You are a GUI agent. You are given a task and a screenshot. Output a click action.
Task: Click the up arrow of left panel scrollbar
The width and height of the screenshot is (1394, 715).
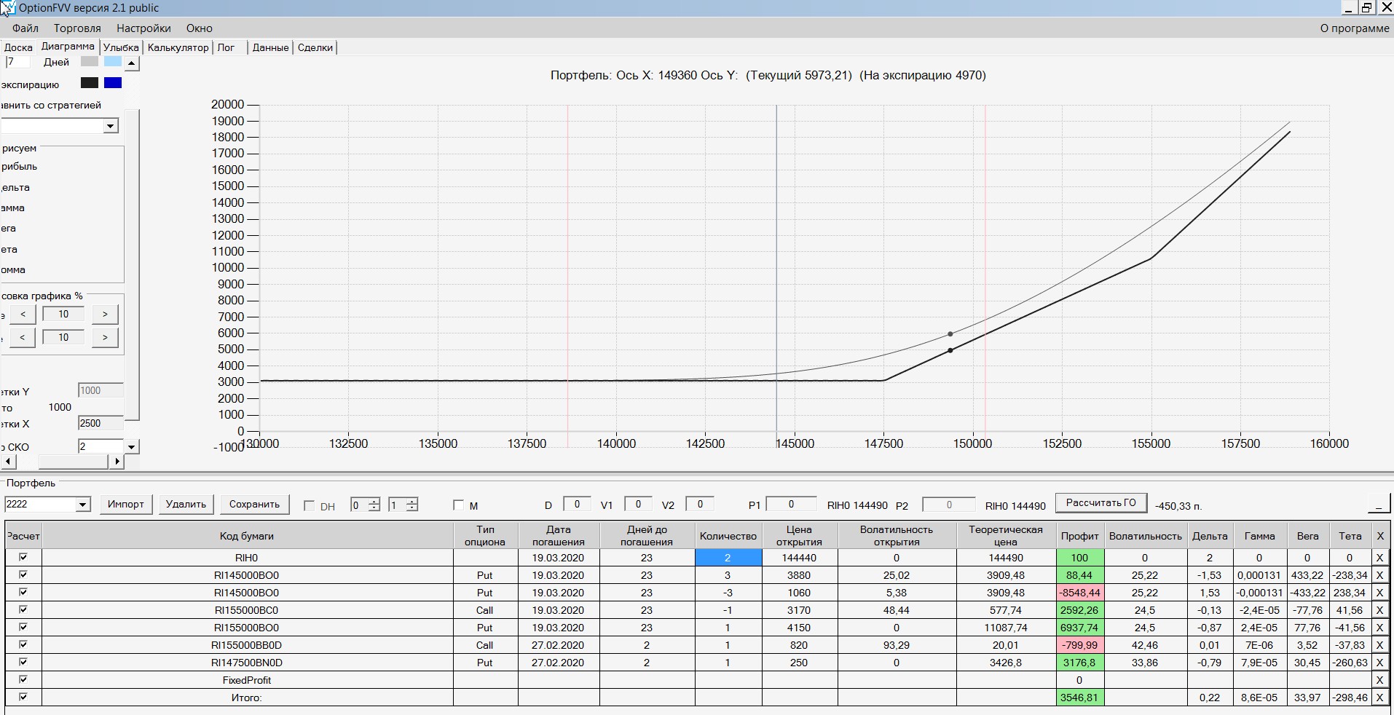click(132, 63)
